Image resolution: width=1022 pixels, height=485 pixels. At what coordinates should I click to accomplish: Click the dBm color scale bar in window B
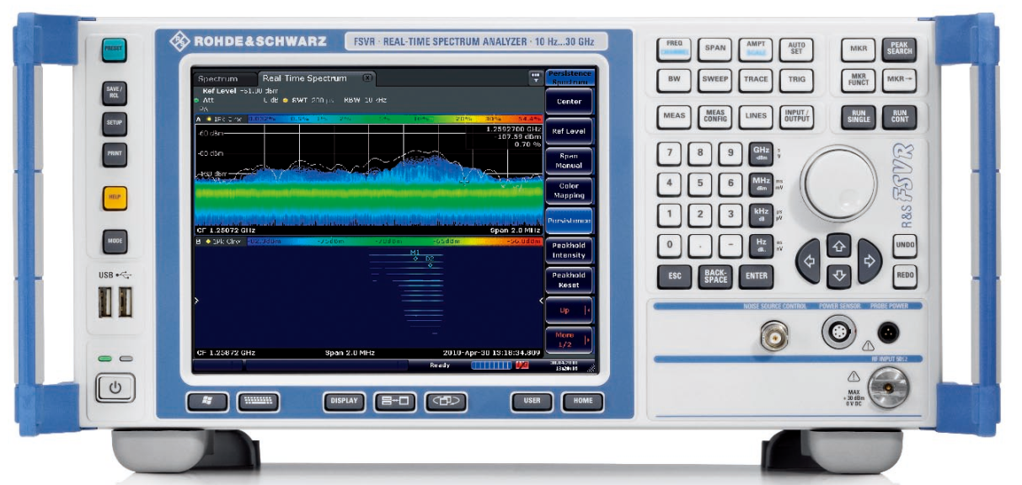pos(395,241)
